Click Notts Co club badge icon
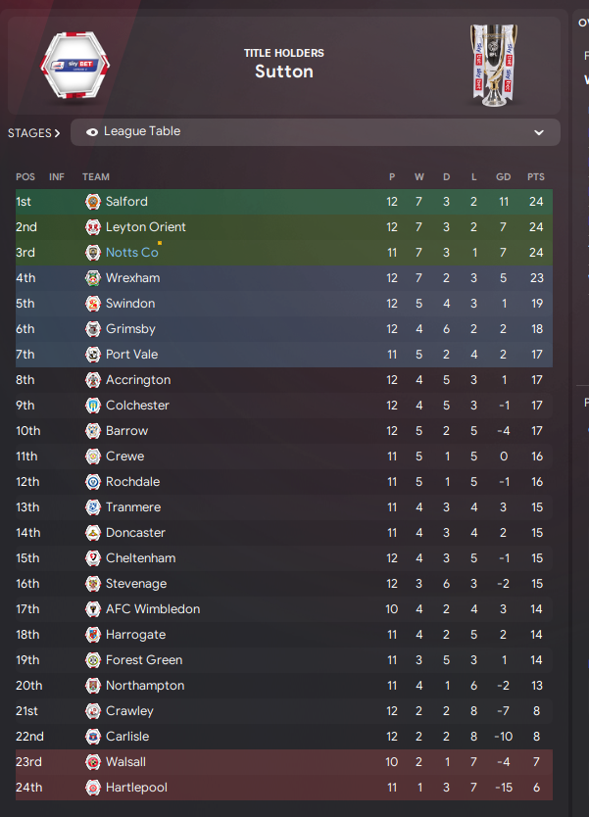Image resolution: width=589 pixels, height=817 pixels. [93, 253]
